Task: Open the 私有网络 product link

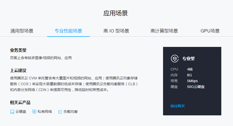Action: [x=45, y=112]
